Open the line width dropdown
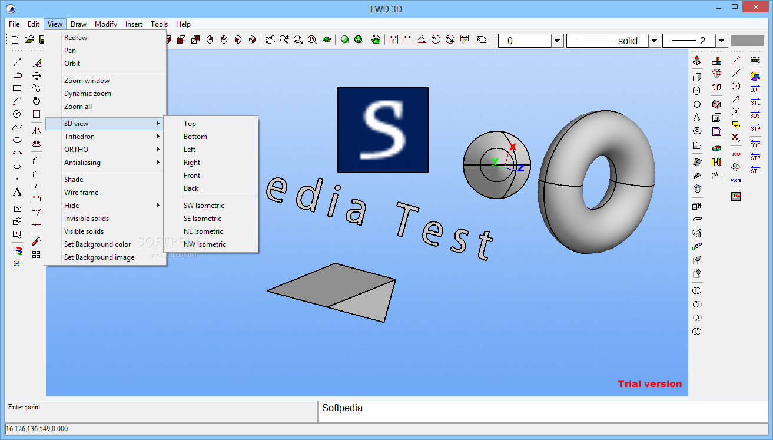This screenshot has width=773, height=440. 722,41
